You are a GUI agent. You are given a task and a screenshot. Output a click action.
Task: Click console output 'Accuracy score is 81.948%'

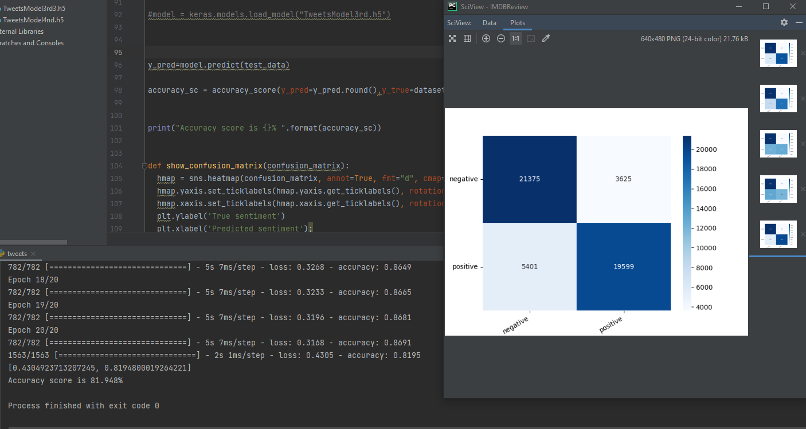(65, 380)
